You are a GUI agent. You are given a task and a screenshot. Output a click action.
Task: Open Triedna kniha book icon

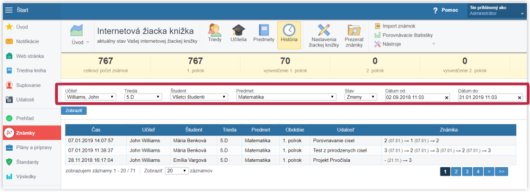[10, 70]
